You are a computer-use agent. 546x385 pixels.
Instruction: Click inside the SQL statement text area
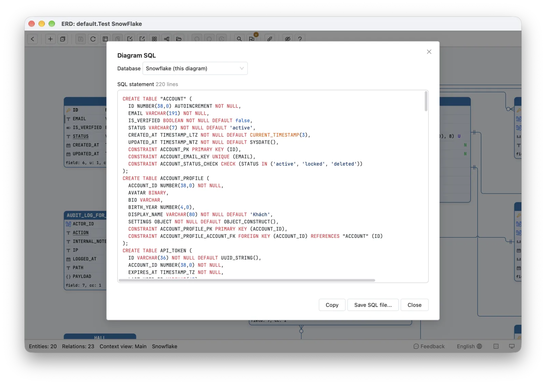273,186
